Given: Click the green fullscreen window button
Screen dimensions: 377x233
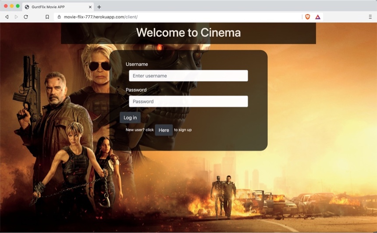Looking at the screenshot, I should tap(18, 6).
